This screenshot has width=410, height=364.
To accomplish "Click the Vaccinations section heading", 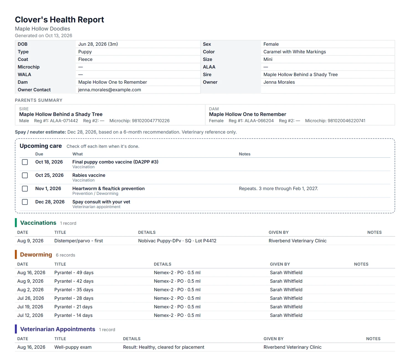I will click(38, 223).
